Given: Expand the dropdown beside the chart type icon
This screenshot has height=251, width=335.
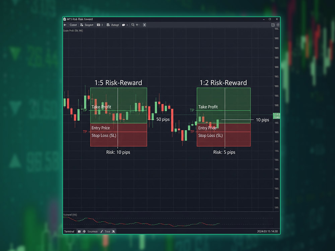Looking at the screenshot, I should (103, 25).
